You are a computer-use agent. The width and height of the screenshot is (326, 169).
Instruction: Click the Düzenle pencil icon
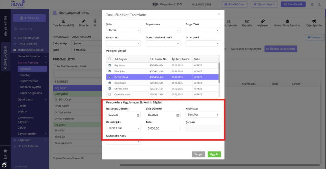[84, 21]
